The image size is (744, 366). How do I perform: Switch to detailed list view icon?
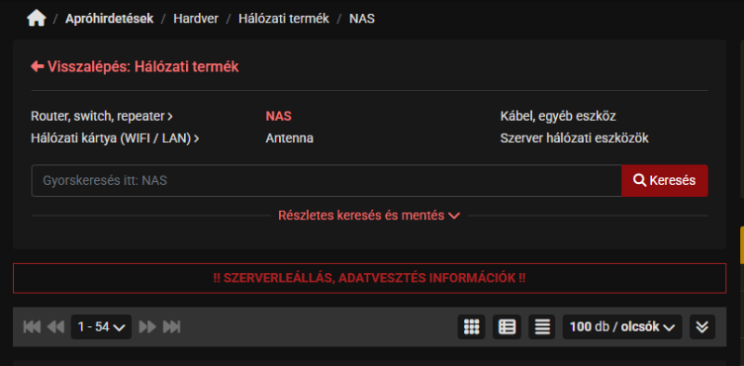507,327
